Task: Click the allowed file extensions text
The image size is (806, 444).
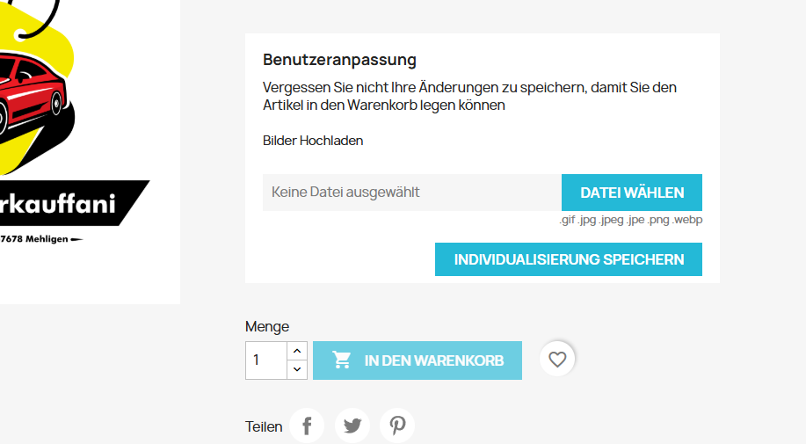Action: [631, 220]
